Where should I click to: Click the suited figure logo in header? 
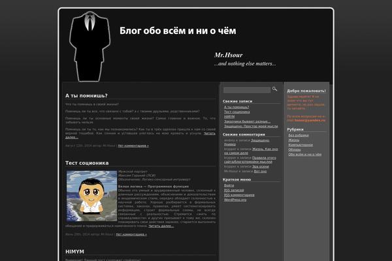click(x=90, y=46)
